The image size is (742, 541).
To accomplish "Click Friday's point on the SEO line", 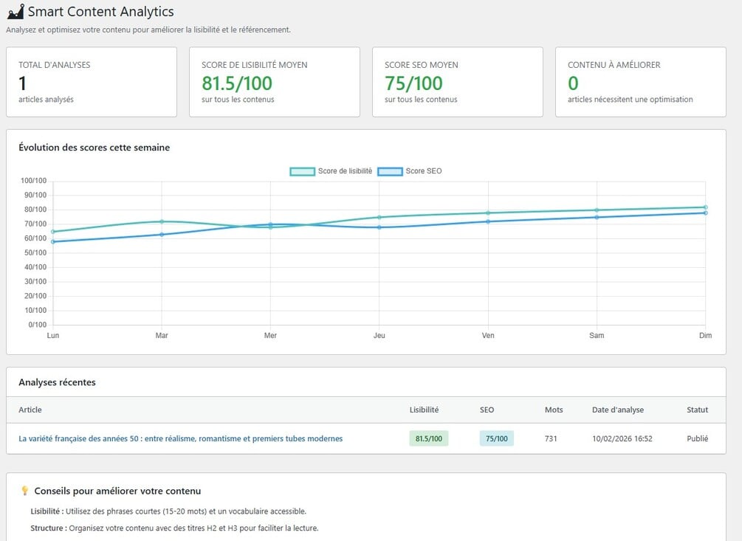I will pyautogui.click(x=488, y=221).
